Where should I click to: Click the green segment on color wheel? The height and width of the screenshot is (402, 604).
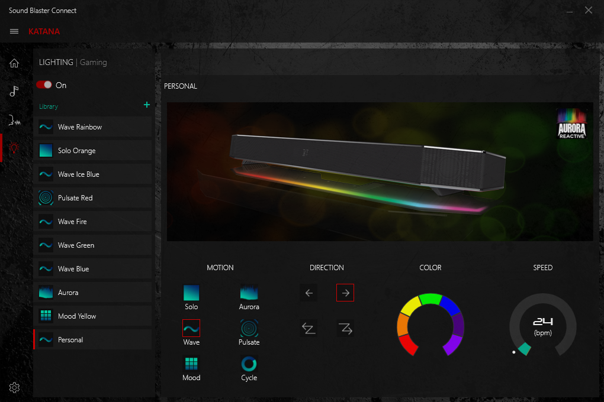point(430,299)
